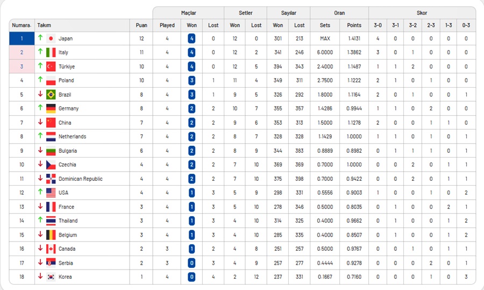Click the red down arrow beside Korea

[x=40, y=276]
